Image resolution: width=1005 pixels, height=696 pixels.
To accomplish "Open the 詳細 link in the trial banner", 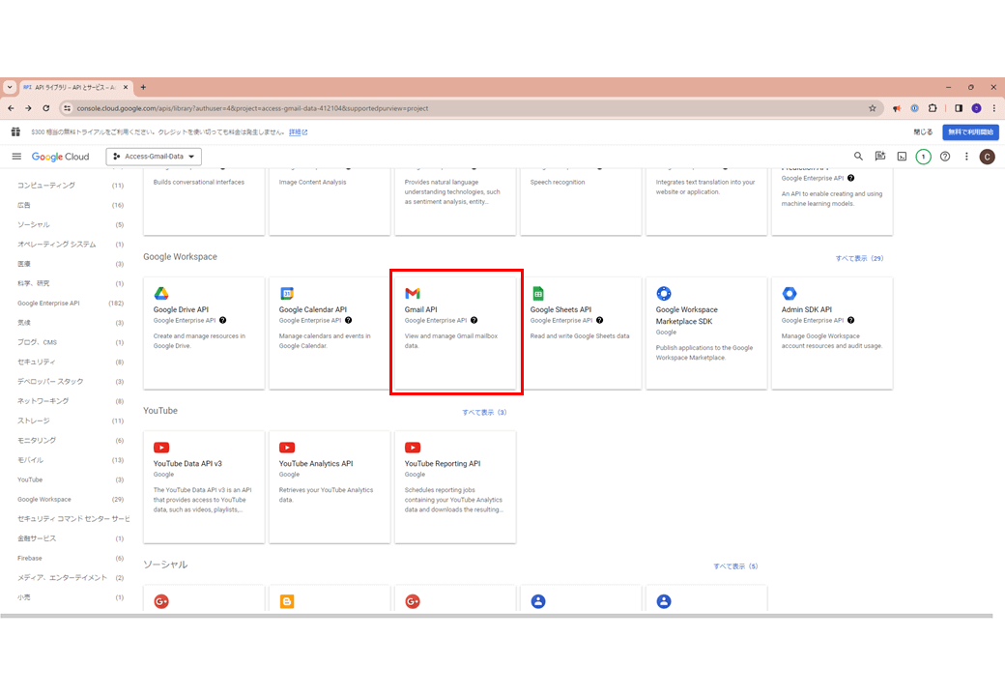I will [298, 132].
